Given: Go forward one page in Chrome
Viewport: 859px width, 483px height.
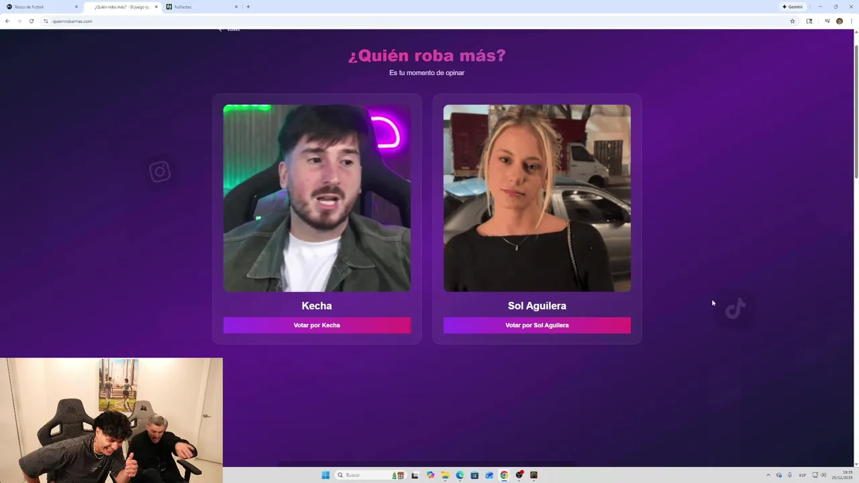Looking at the screenshot, I should (x=19, y=21).
